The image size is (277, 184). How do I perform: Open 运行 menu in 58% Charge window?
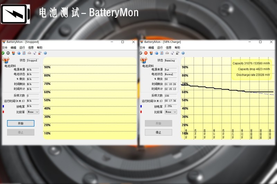[160, 47]
